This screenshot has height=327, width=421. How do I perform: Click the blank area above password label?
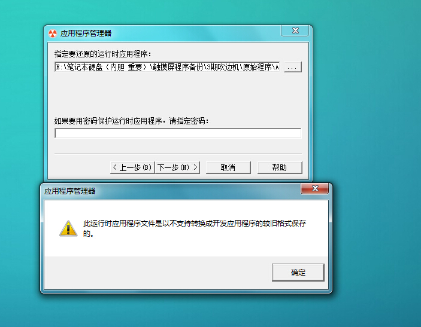point(178,94)
